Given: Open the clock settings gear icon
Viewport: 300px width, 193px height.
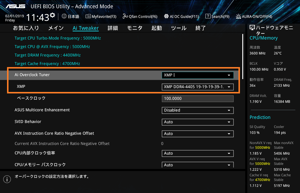Looking at the screenshot, I should [x=52, y=15].
